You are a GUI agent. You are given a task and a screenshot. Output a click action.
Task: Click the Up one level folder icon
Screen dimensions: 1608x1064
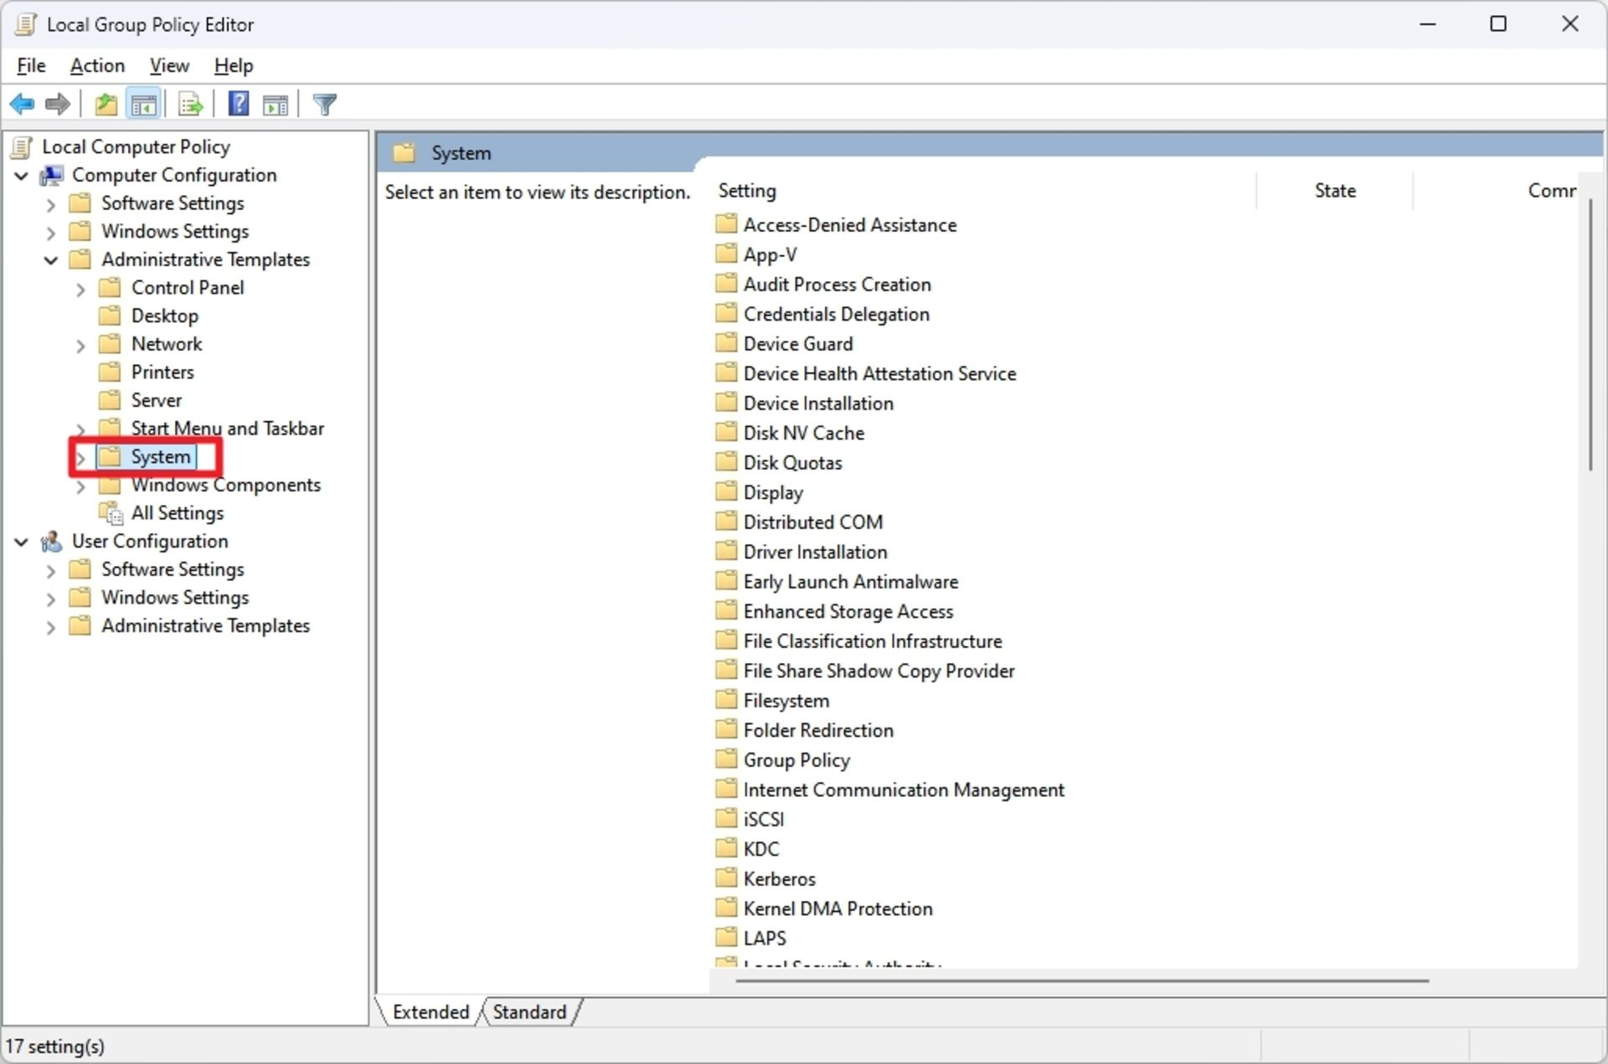(x=105, y=103)
